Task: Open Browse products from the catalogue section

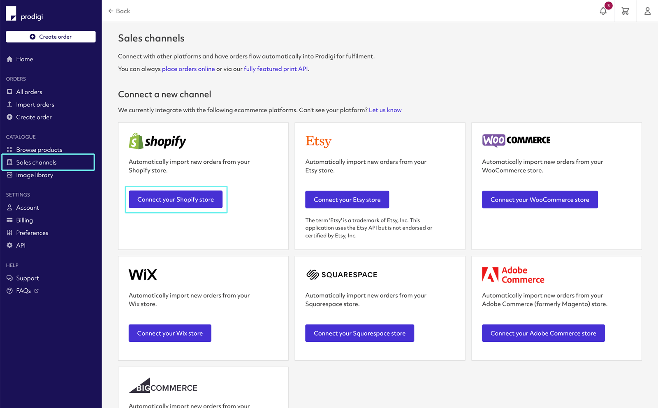Action: tap(39, 149)
